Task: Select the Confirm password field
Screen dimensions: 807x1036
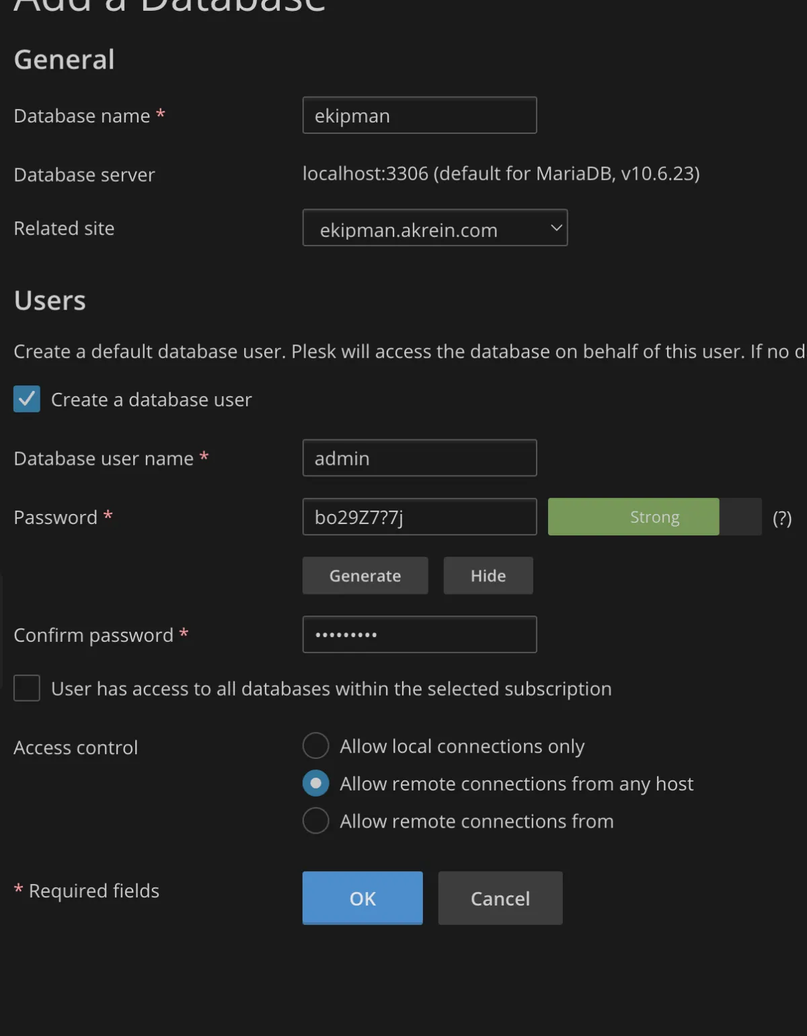Action: click(420, 634)
